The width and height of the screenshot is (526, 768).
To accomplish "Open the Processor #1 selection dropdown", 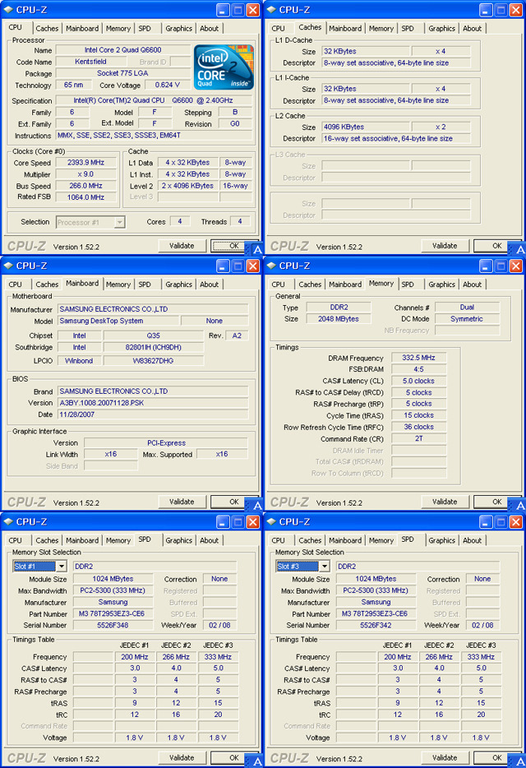I will 119,222.
